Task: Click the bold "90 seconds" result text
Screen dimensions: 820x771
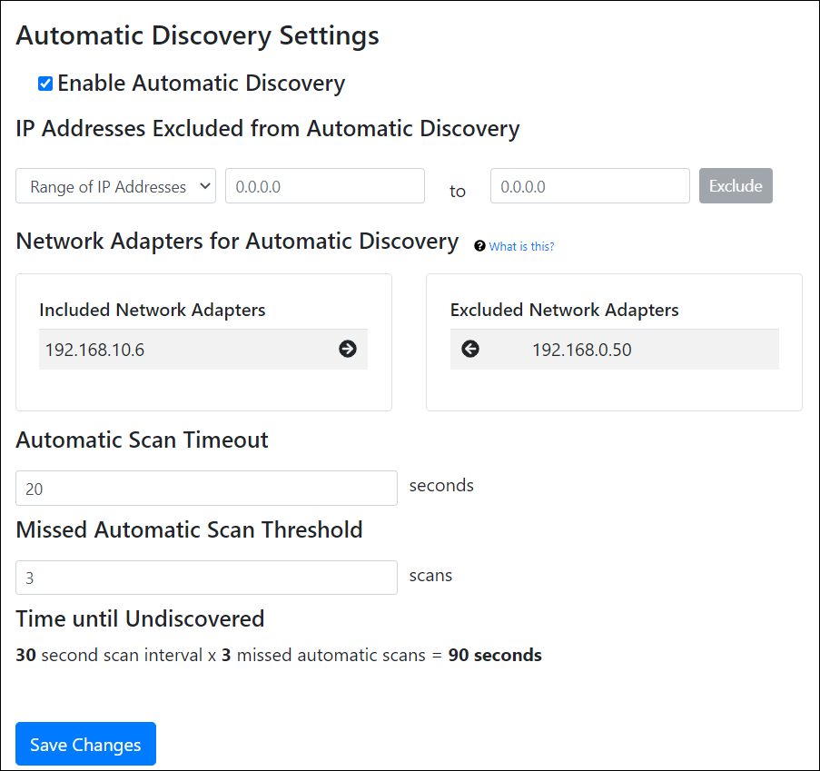Action: coord(495,655)
